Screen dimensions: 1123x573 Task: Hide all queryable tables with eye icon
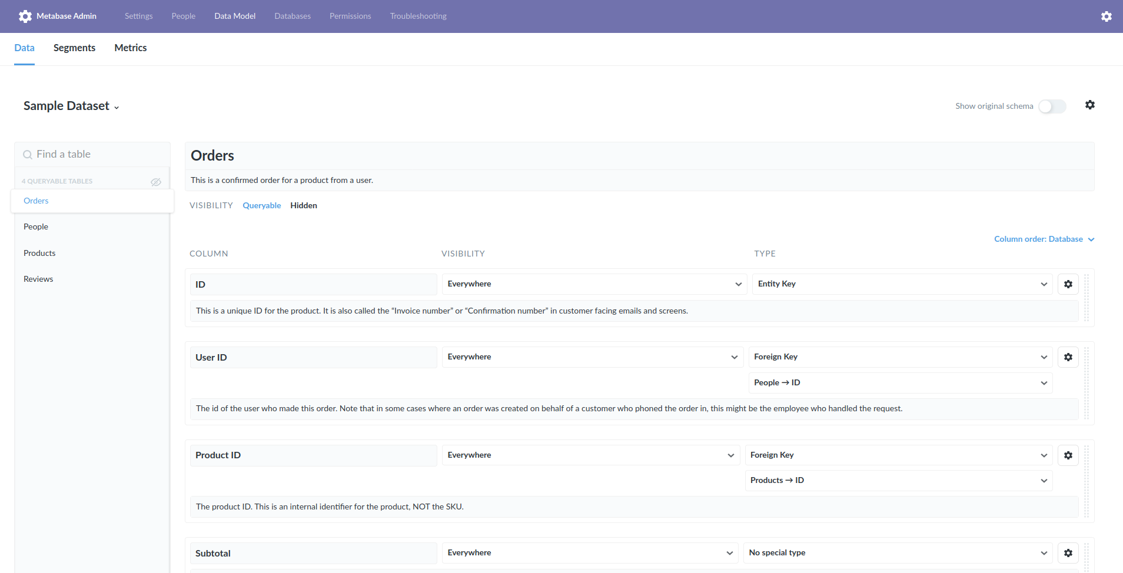point(155,182)
